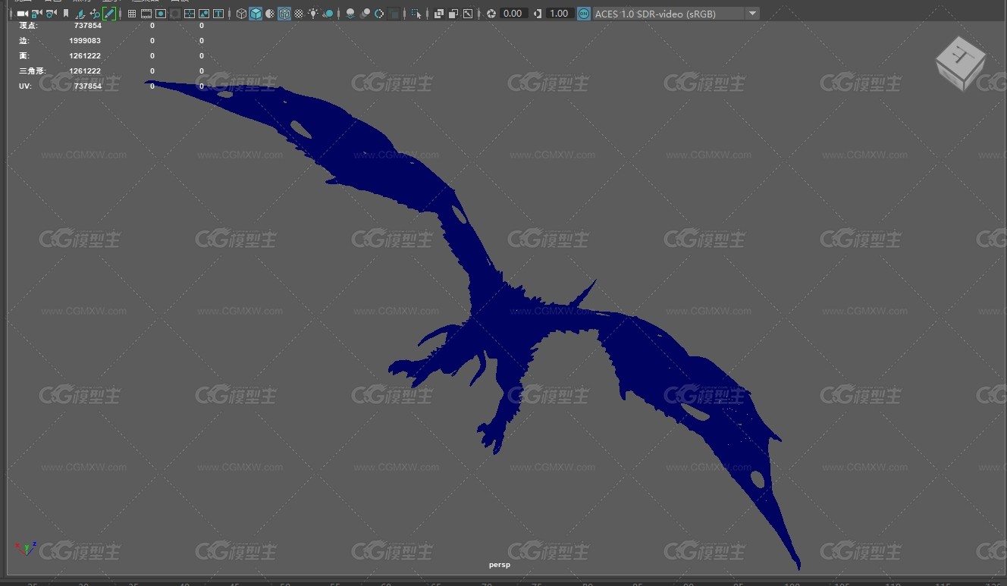Screen dimensions: 1007x586
Task: Enable Smooth Shade All mode
Action: tap(256, 14)
